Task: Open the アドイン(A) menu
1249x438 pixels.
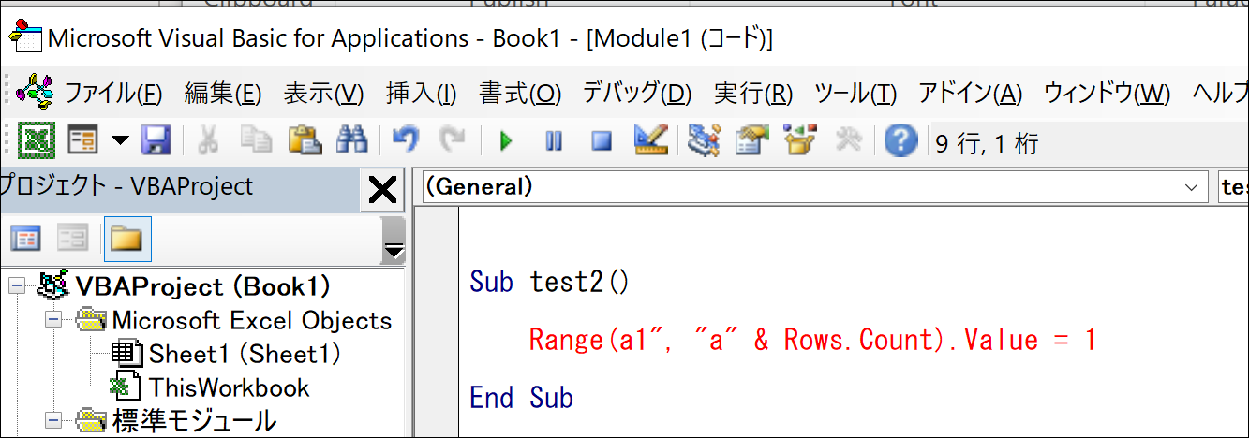Action: [x=970, y=93]
